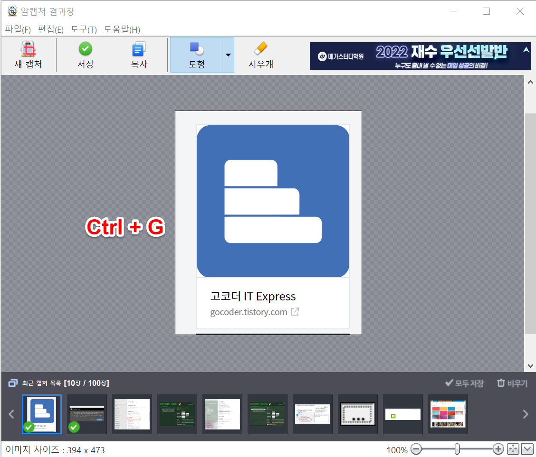
Task: Expand the 도형 shape dropdown arrow
Action: 229,55
